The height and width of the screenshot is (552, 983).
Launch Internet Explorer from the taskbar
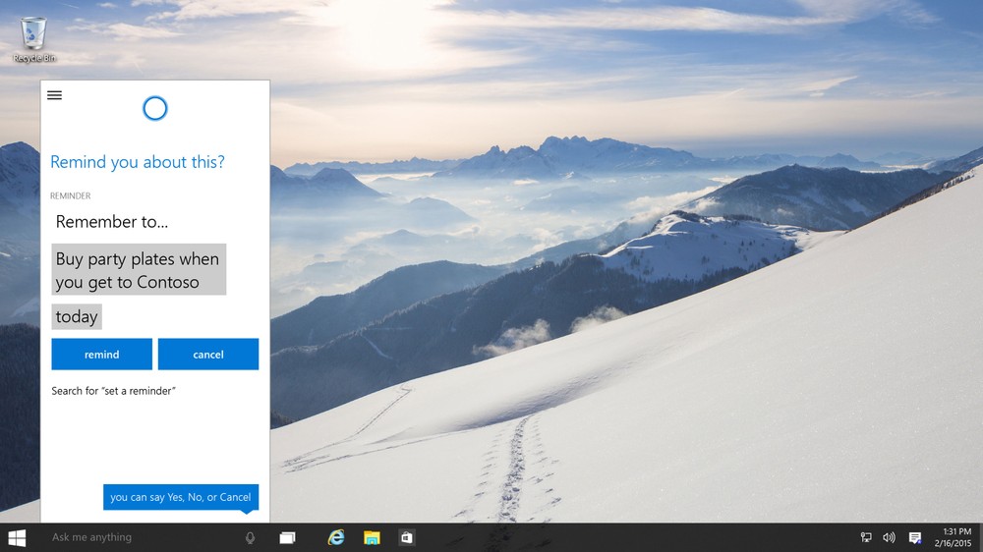[x=336, y=537]
